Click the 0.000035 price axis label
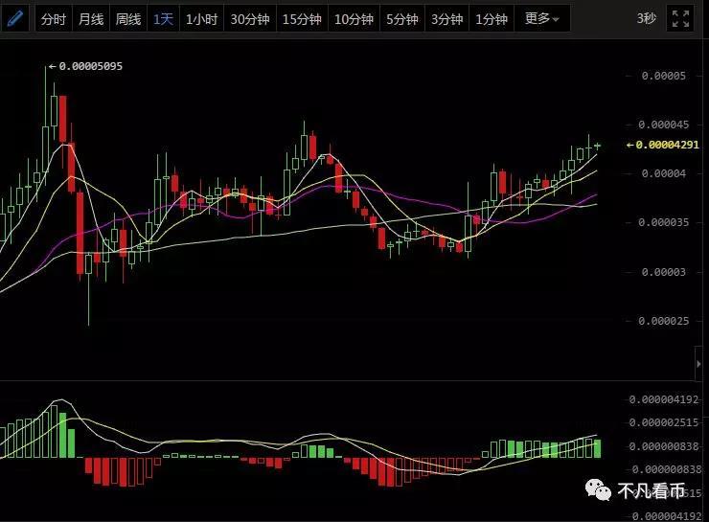The image size is (709, 522). 663,222
